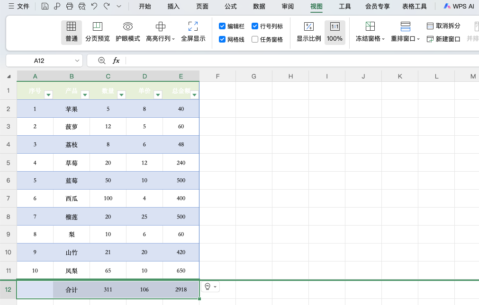Viewport: 479px width, 305px height.
Task: Open the Name Box dropdown arrow
Action: tap(77, 61)
